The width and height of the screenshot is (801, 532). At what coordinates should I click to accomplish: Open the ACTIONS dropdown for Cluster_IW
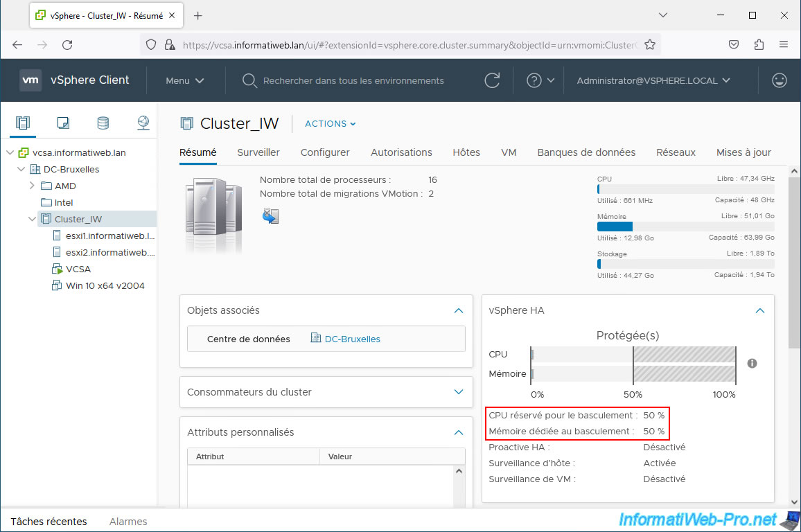[x=331, y=123]
